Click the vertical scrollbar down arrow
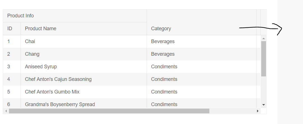This screenshot has height=124, width=303. [263, 105]
